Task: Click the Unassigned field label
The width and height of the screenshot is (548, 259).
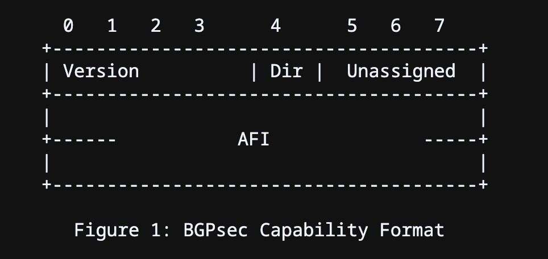Action: pyautogui.click(x=401, y=72)
